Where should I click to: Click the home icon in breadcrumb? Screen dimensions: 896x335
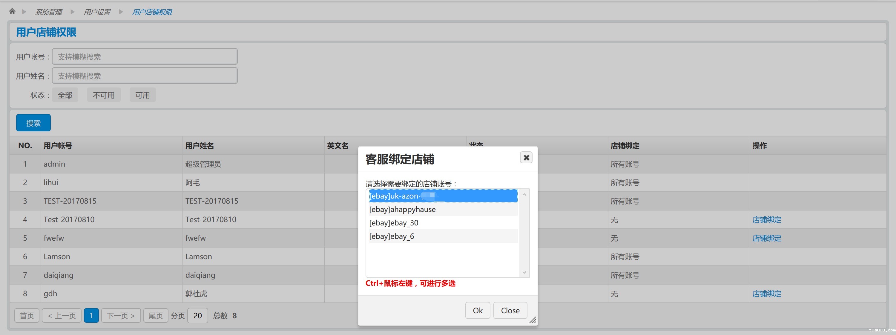[x=12, y=11]
